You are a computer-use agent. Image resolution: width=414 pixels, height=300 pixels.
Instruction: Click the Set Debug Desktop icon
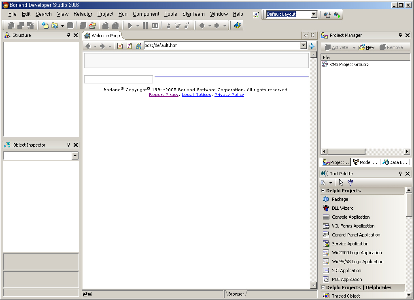[338, 15]
